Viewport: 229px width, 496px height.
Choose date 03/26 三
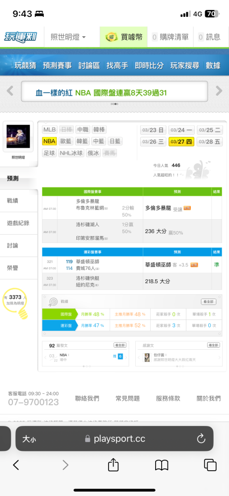coord(153,141)
